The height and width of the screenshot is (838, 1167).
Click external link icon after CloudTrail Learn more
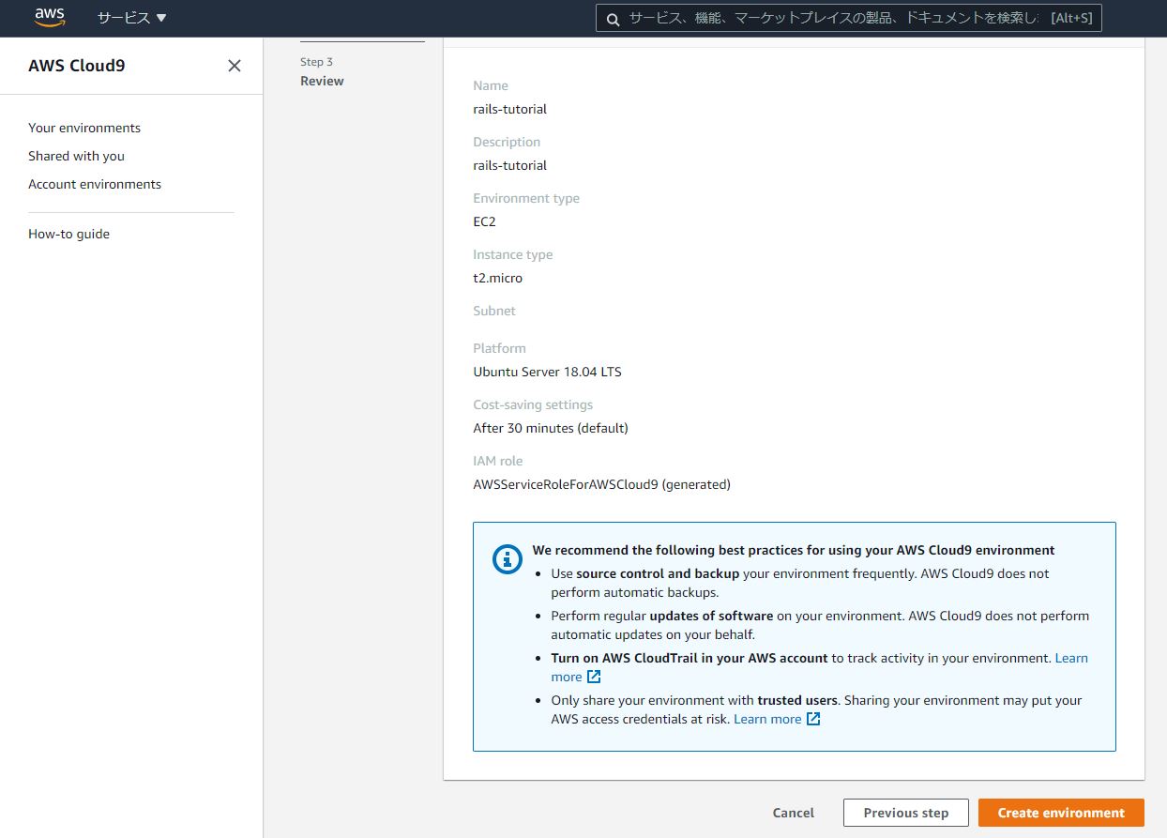[593, 677]
